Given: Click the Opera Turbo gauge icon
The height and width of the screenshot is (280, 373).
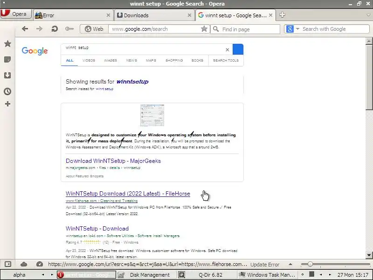Looking at the screenshot, I should click(40, 264).
